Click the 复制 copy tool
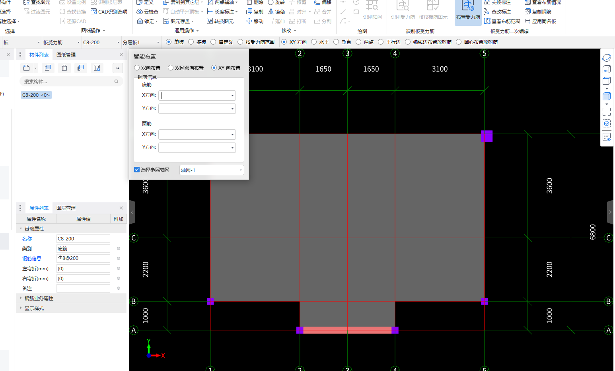Viewport: 615px width, 371px height. (255, 12)
